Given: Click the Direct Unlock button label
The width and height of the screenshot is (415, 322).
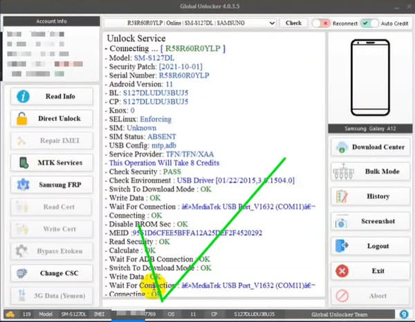Looking at the screenshot, I should pos(59,118).
